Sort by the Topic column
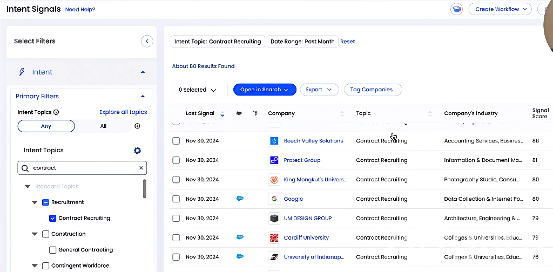The height and width of the screenshot is (272, 553). click(430, 113)
